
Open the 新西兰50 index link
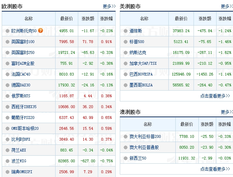coord(138,158)
